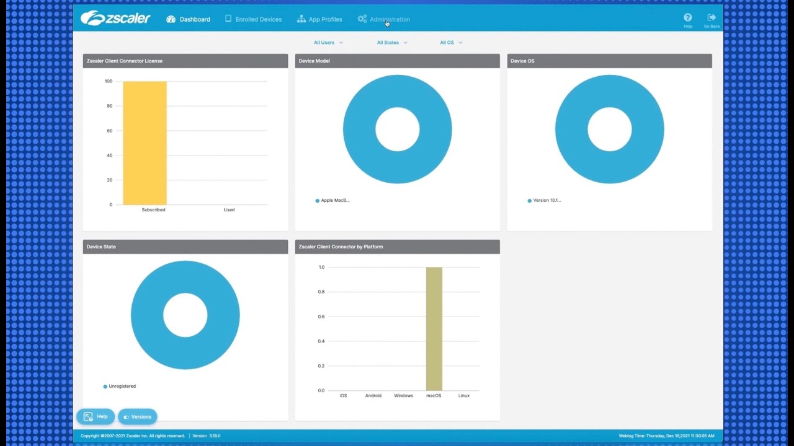The height and width of the screenshot is (446, 794).
Task: Click the Used axis label
Action: coord(229,210)
